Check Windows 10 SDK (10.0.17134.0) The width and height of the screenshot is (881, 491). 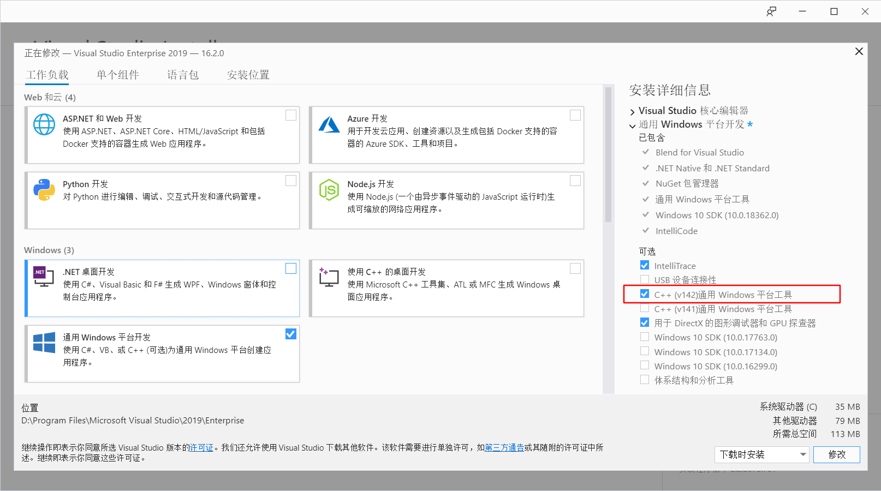[x=645, y=351]
